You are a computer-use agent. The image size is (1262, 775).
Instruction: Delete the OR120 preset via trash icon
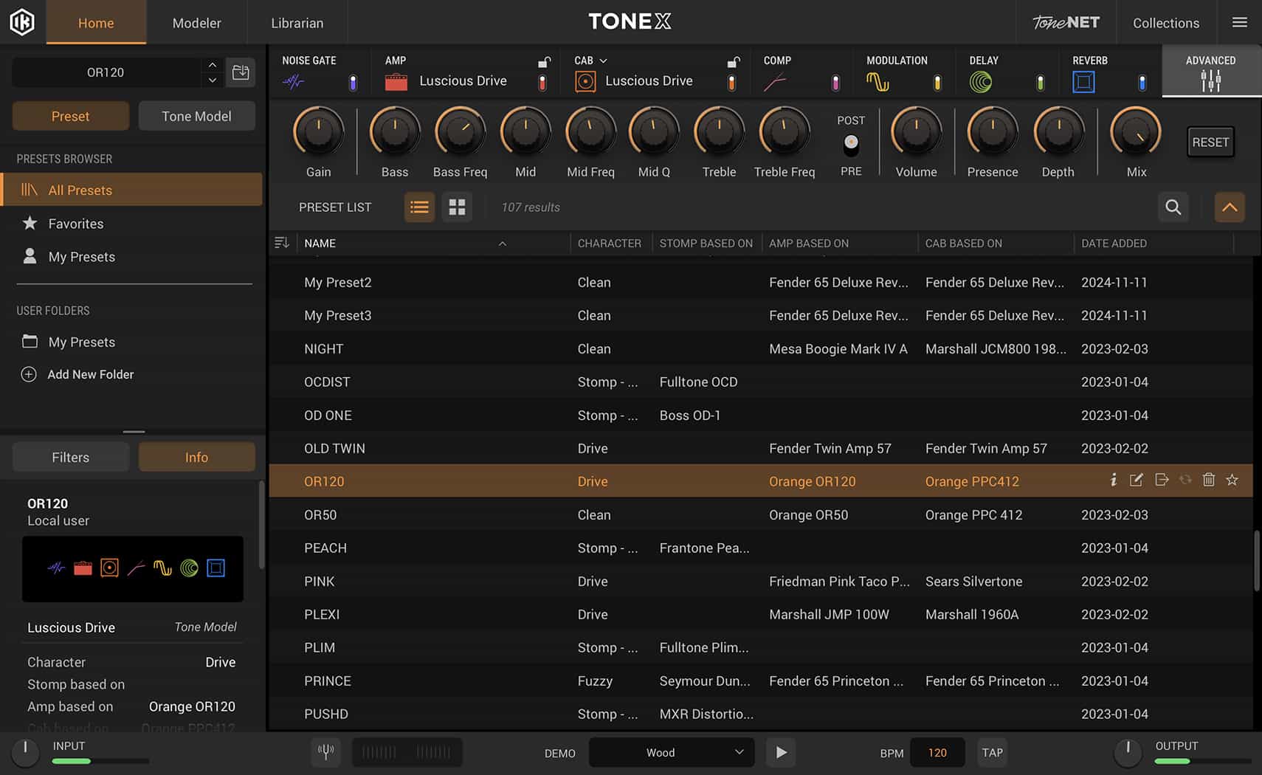coord(1209,480)
